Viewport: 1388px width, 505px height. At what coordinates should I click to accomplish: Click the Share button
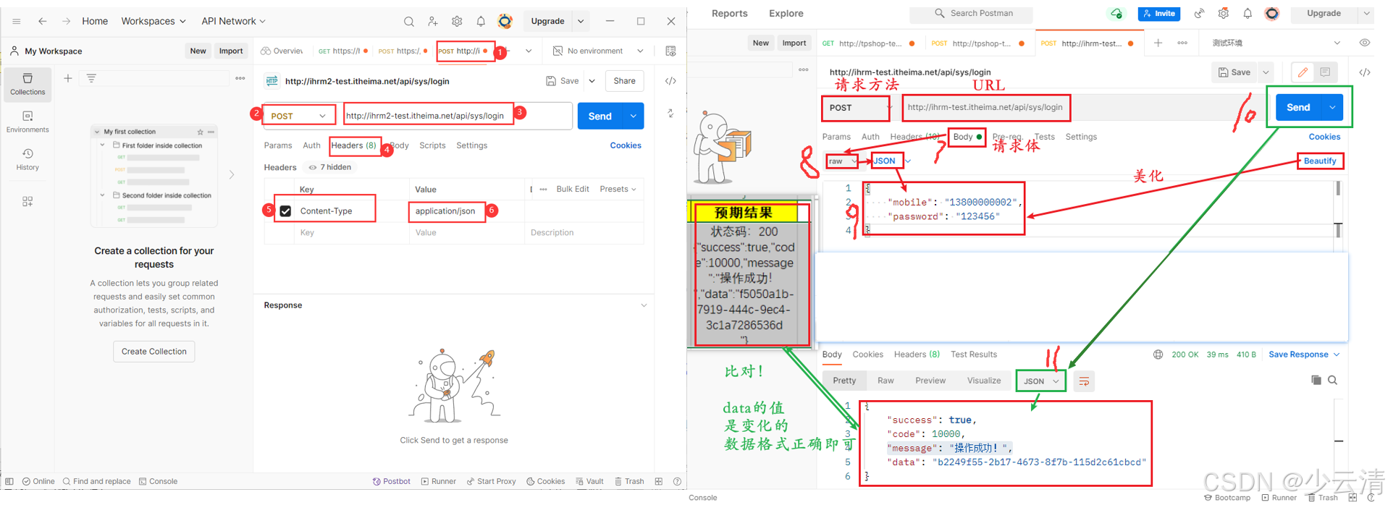pyautogui.click(x=624, y=81)
